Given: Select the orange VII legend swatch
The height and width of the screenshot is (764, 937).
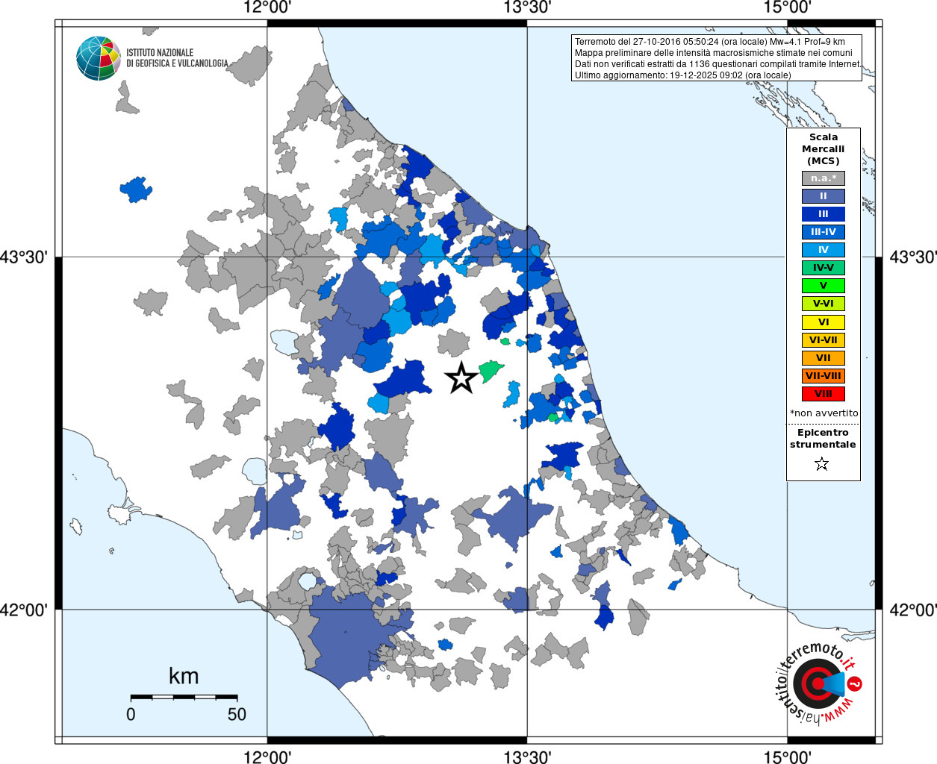Looking at the screenshot, I should [x=823, y=358].
